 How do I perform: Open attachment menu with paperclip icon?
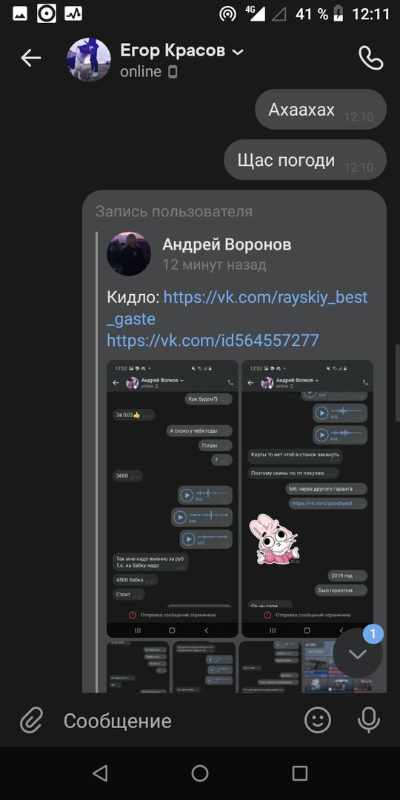31,721
